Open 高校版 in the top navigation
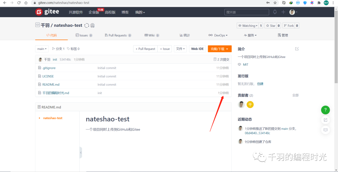The height and width of the screenshot is (172, 338). point(110,12)
